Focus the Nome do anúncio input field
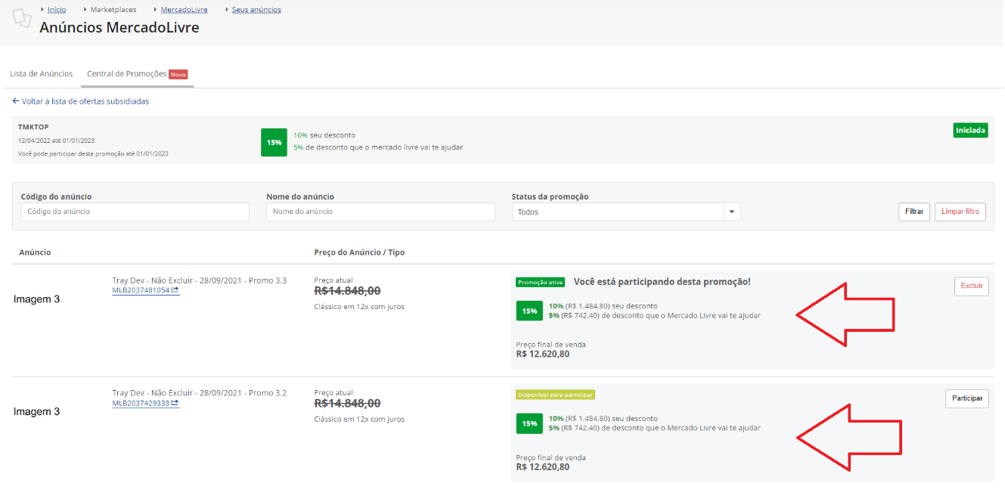1005x489 pixels. pyautogui.click(x=380, y=212)
